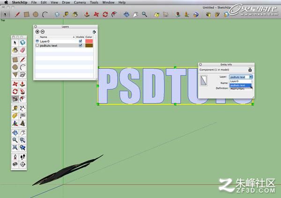The image size is (281, 198).
Task: Toggle visibility checkbox for Layer0
Action: (81, 41)
